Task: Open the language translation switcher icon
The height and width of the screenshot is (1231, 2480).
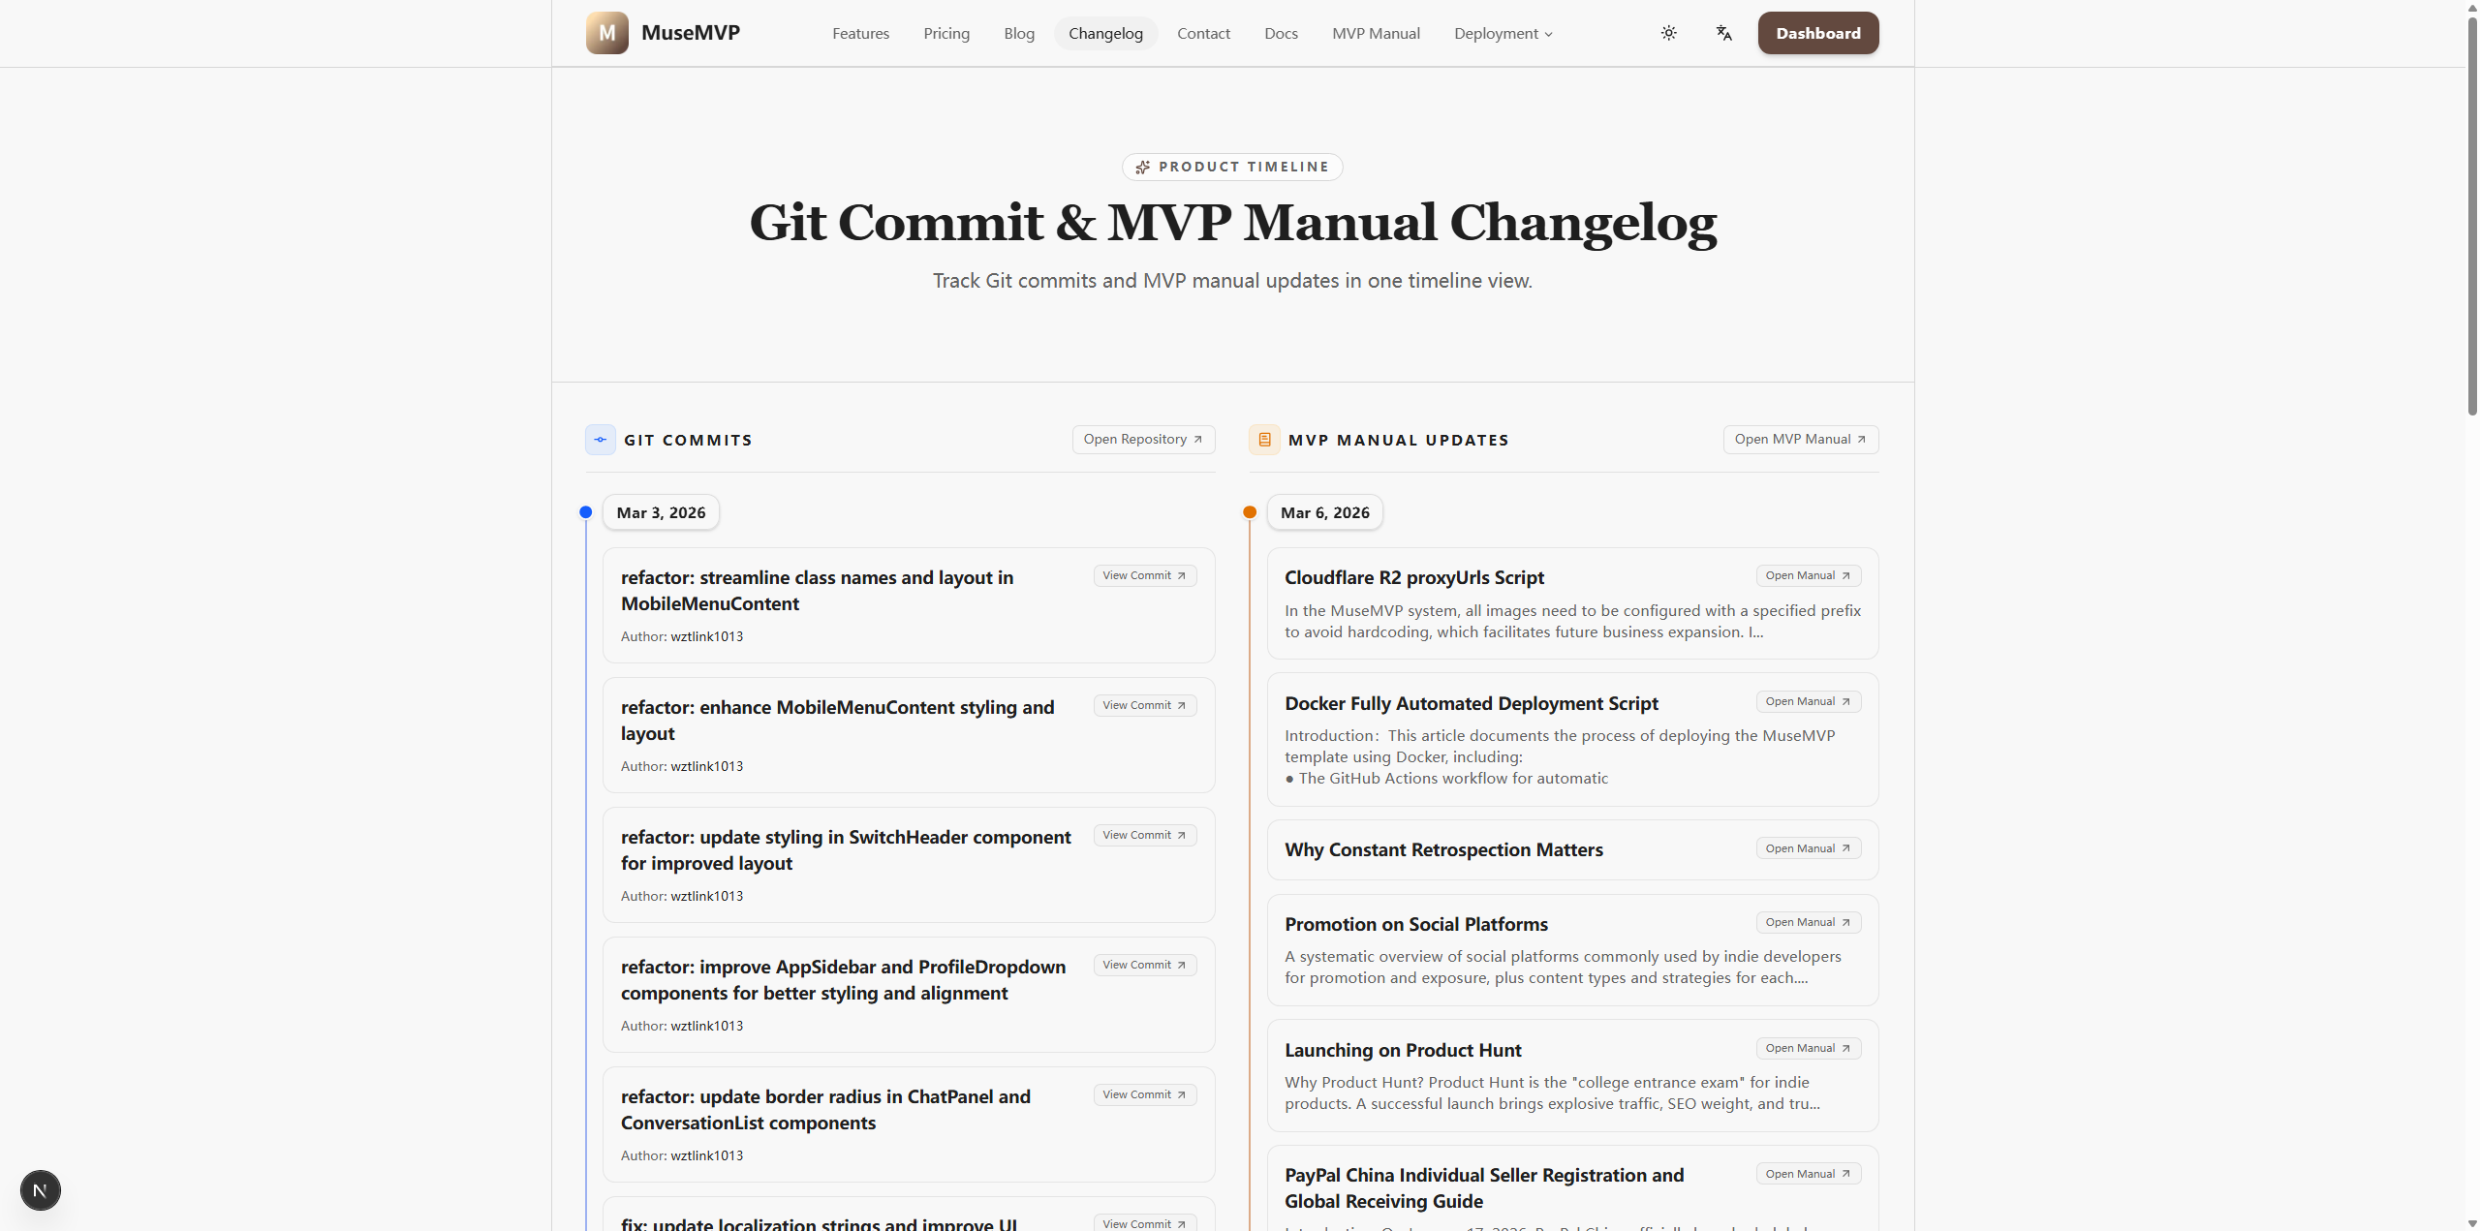Action: point(1723,33)
